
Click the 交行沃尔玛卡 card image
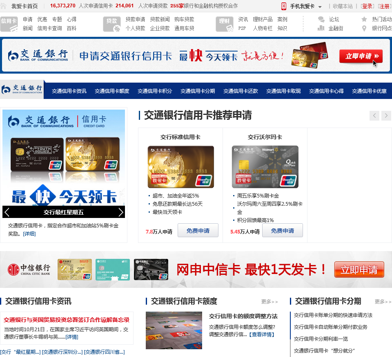(265, 167)
